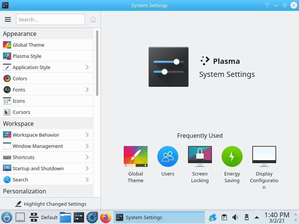Screen dimensions: 299x224
Task: Open Global Theme from Frequently Used
Action: (x=136, y=164)
